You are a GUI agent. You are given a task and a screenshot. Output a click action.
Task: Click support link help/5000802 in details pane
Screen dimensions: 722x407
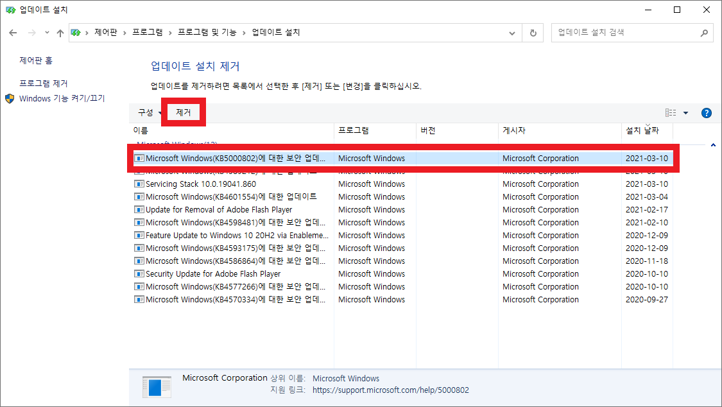coord(390,390)
